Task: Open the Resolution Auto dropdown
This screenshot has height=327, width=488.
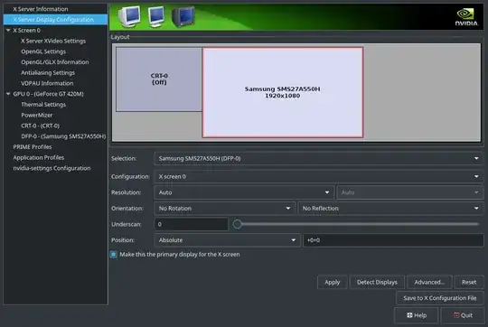Action: point(244,192)
